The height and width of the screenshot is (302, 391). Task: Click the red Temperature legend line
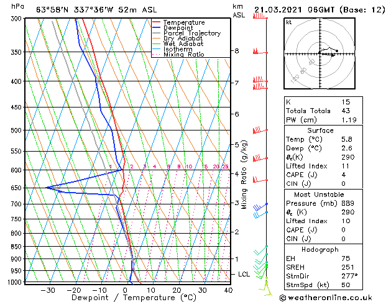157,22
